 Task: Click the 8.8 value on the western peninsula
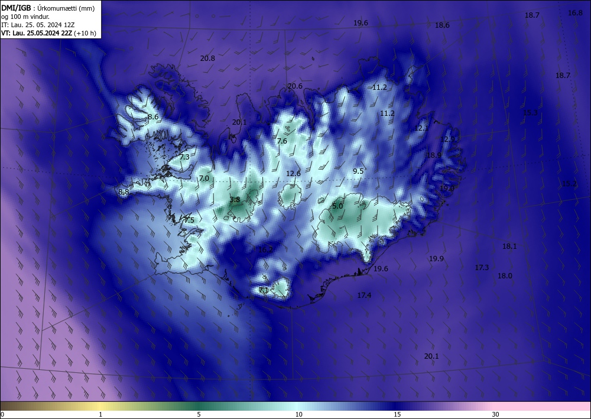pos(124,192)
